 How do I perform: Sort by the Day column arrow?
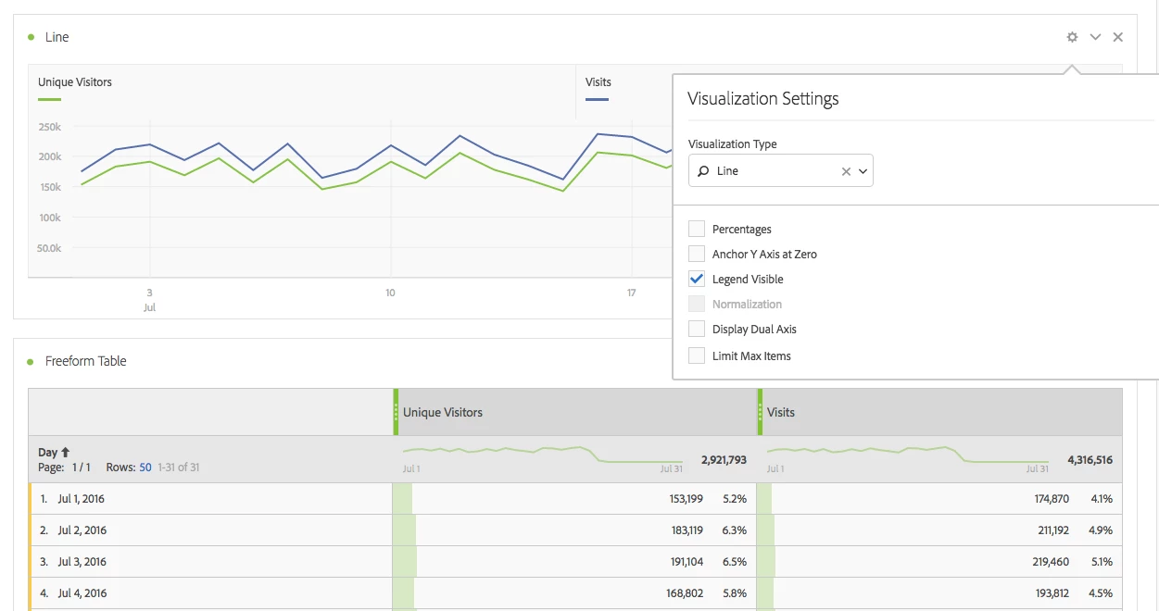click(x=65, y=453)
